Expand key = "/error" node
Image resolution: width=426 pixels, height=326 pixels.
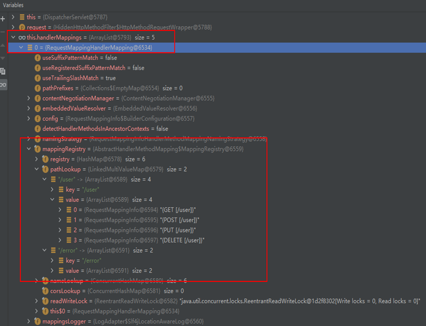pos(52,261)
